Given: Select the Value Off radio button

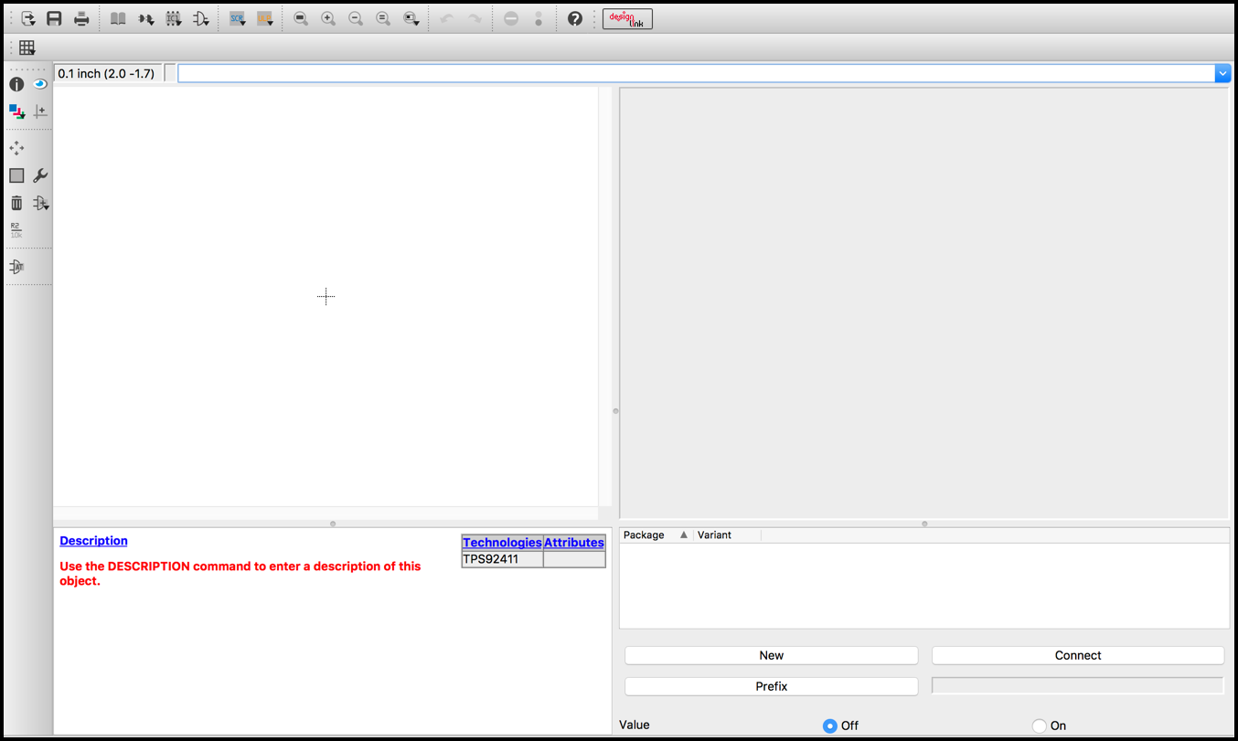Looking at the screenshot, I should pyautogui.click(x=829, y=725).
